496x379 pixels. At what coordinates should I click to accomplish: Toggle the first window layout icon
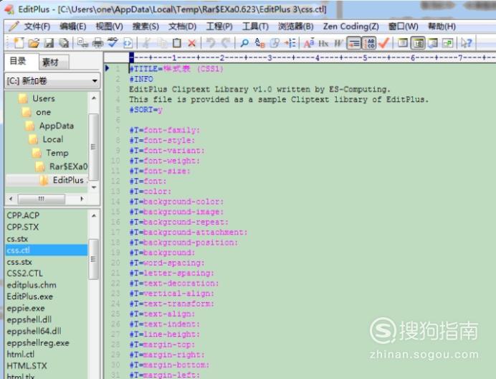[x=402, y=43]
